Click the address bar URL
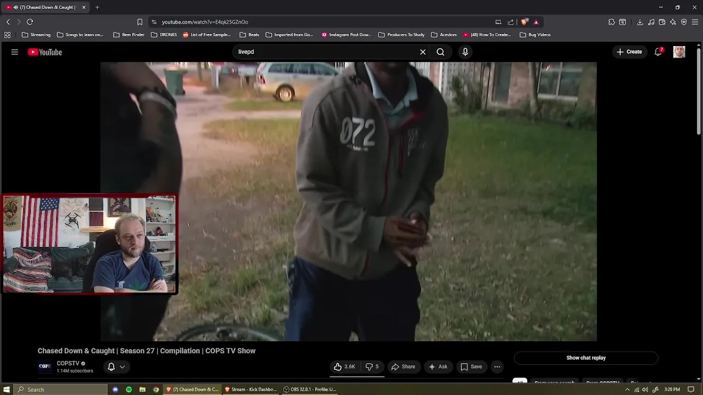This screenshot has height=395, width=703. 205,22
